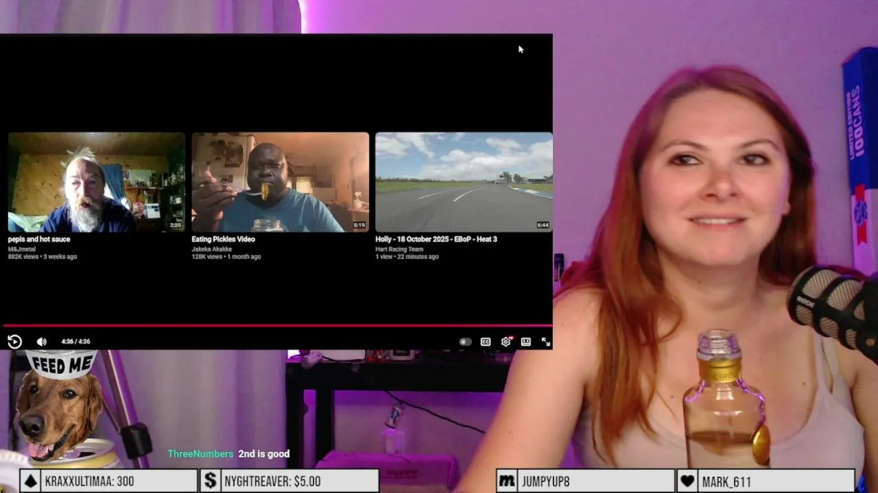
Task: Click the replay video button
Action: coord(14,341)
